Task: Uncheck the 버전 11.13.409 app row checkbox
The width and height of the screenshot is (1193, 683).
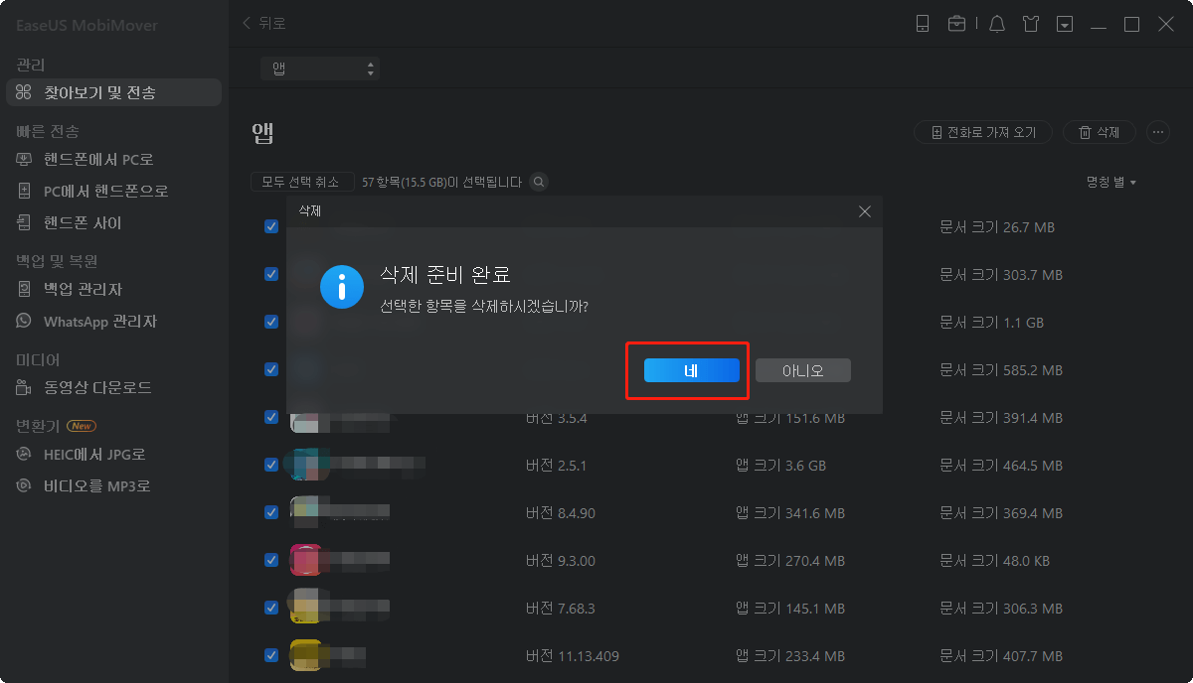Action: [x=271, y=655]
